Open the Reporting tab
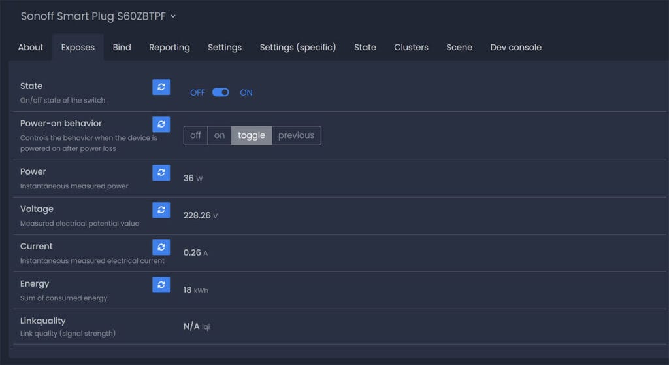Viewport: 669px width, 365px height. point(169,48)
